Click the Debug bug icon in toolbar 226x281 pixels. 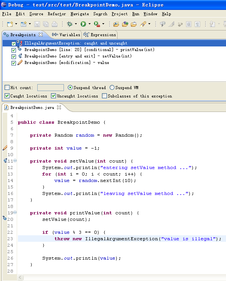tap(70, 24)
